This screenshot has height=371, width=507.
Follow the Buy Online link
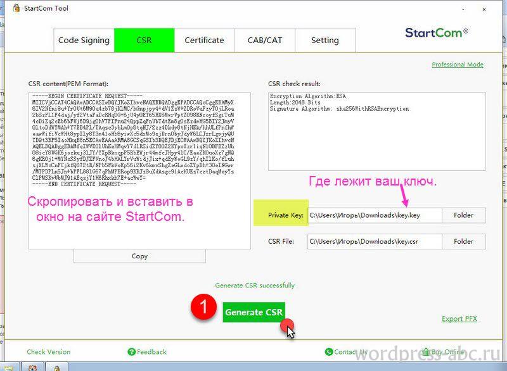(x=447, y=352)
